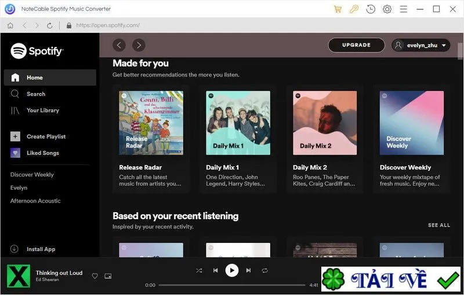This screenshot has height=295, width=464.
Task: Navigate forward with Spotify right chevron
Action: [x=139, y=45]
